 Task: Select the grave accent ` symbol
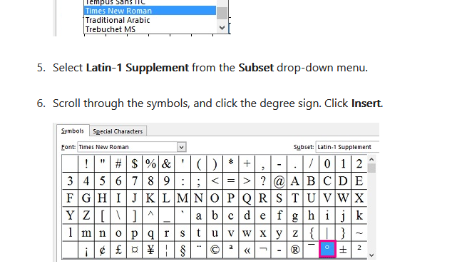[183, 215]
